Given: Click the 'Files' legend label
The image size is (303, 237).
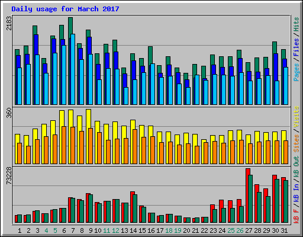Looking at the screenshot, I should pos(296,47).
